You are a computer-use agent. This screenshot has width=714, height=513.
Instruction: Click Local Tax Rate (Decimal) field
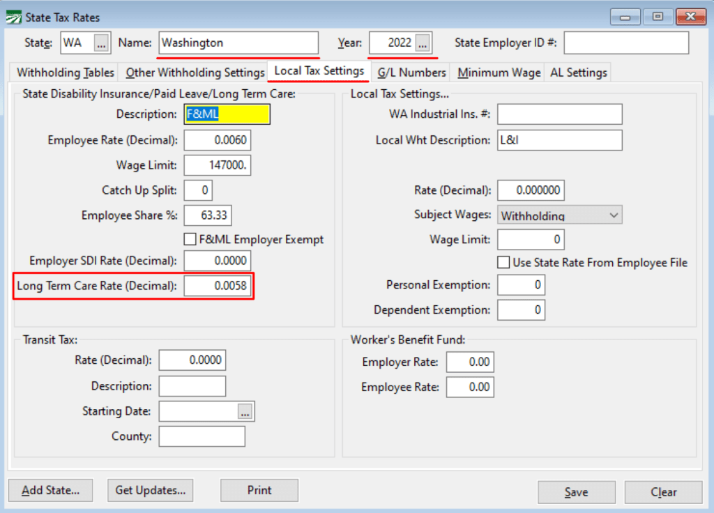[x=531, y=190]
